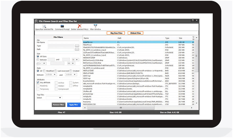The height and width of the screenshot is (138, 233).
Task: Click the vertical scrollbar down arrow
Action: (197, 103)
